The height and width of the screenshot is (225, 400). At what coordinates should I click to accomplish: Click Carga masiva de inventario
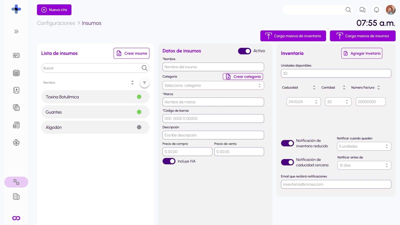293,36
